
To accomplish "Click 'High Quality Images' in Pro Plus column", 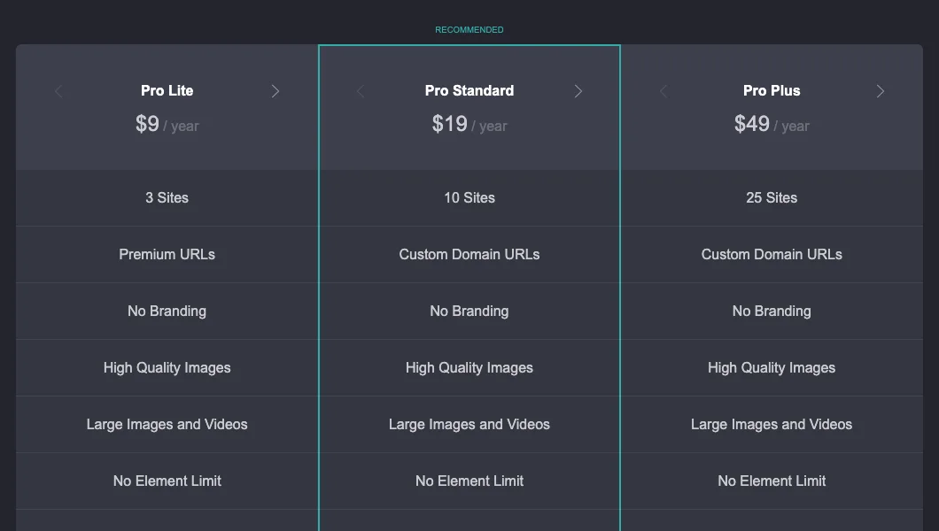I will (x=772, y=368).
